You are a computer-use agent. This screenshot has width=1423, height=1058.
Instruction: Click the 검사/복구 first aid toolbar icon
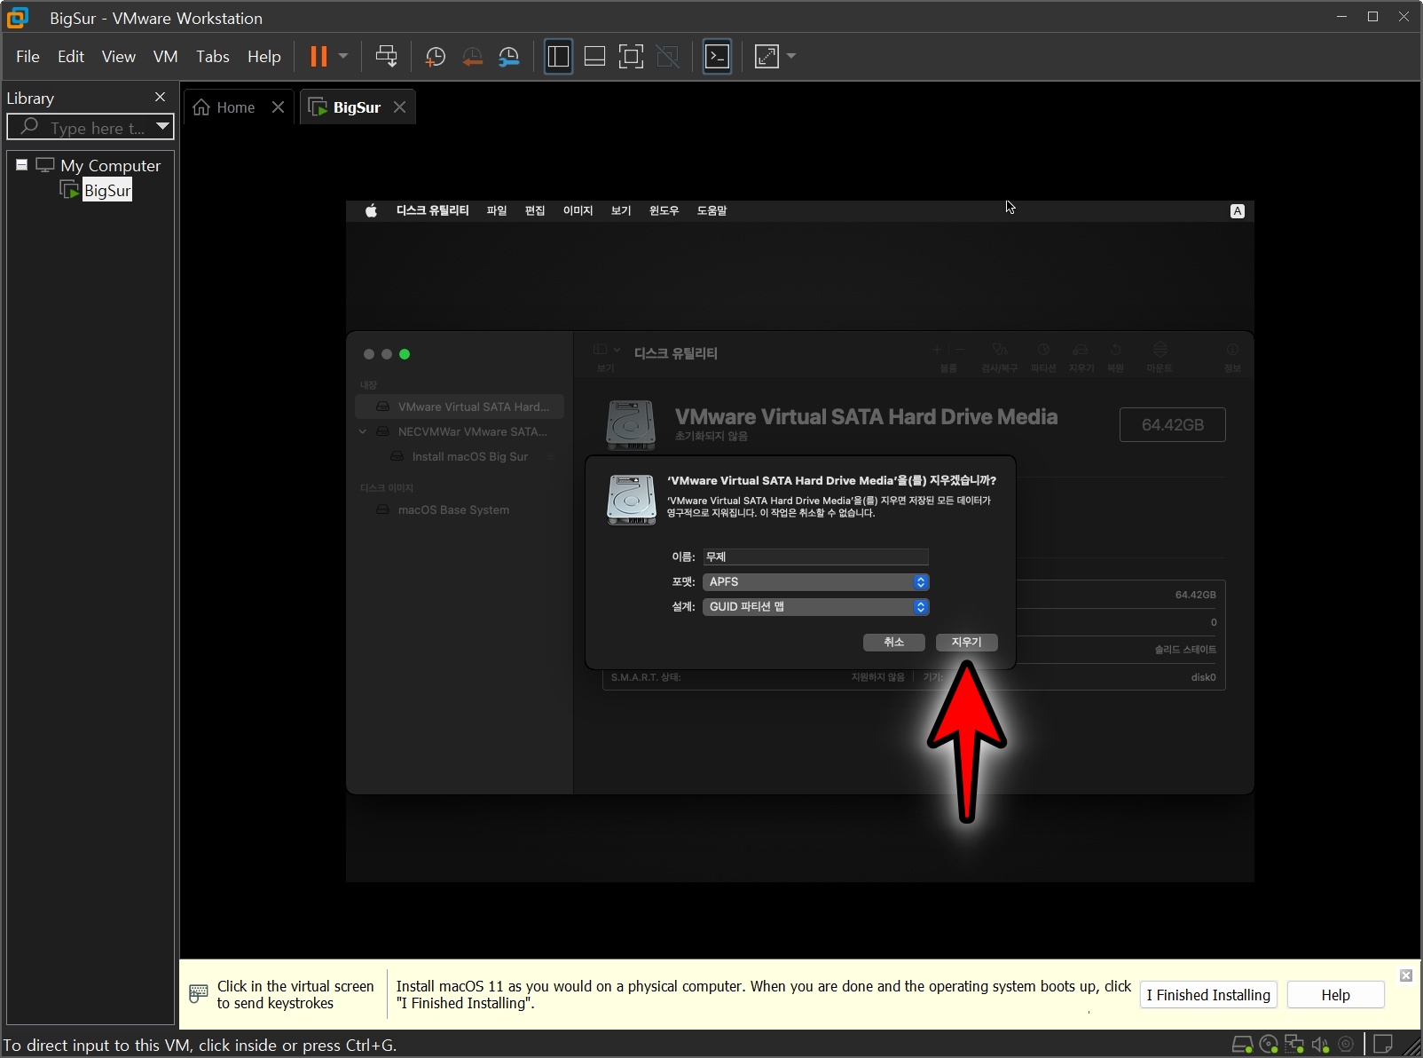pos(1000,356)
